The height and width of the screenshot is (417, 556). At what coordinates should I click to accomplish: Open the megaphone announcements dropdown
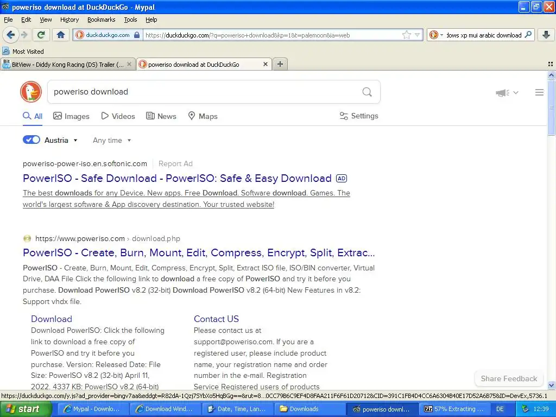507,93
